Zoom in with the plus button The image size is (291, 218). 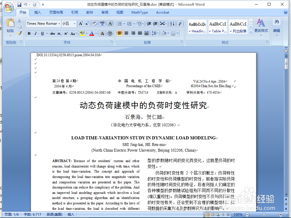click(x=281, y=215)
